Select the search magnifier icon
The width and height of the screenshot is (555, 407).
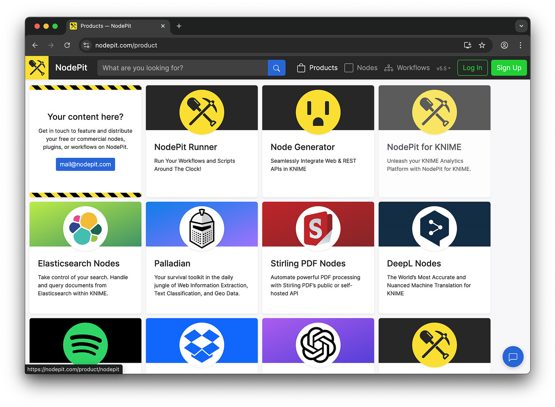(x=276, y=68)
